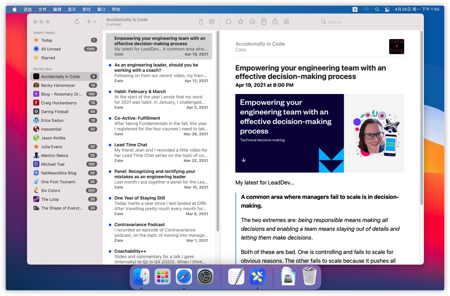
Task: Click the article hero image
Action: click(320, 133)
